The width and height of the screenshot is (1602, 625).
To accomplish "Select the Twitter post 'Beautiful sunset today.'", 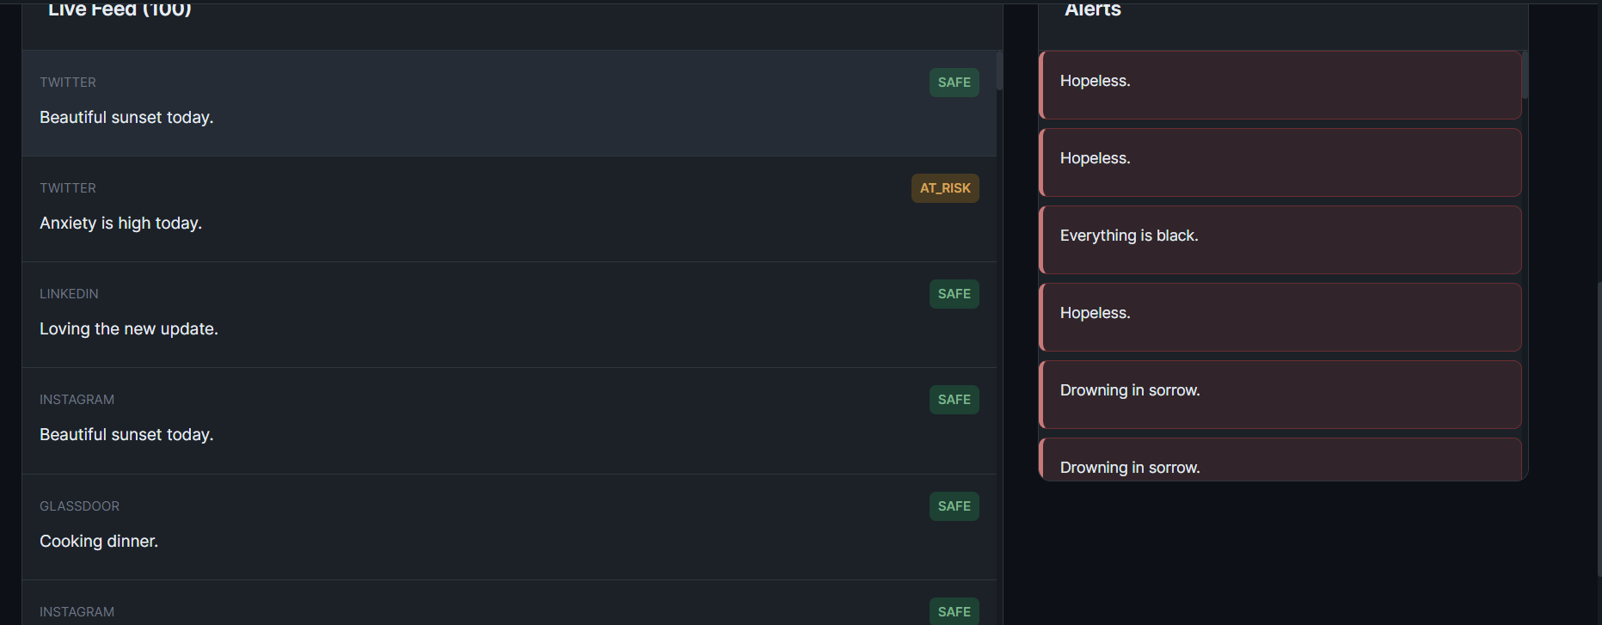I will (x=509, y=103).
